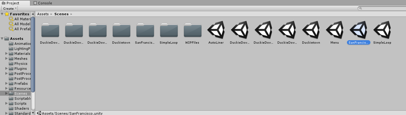Viewport: 406px width, 115px height.
Task: Switch to the Console tab
Action: [43, 3]
